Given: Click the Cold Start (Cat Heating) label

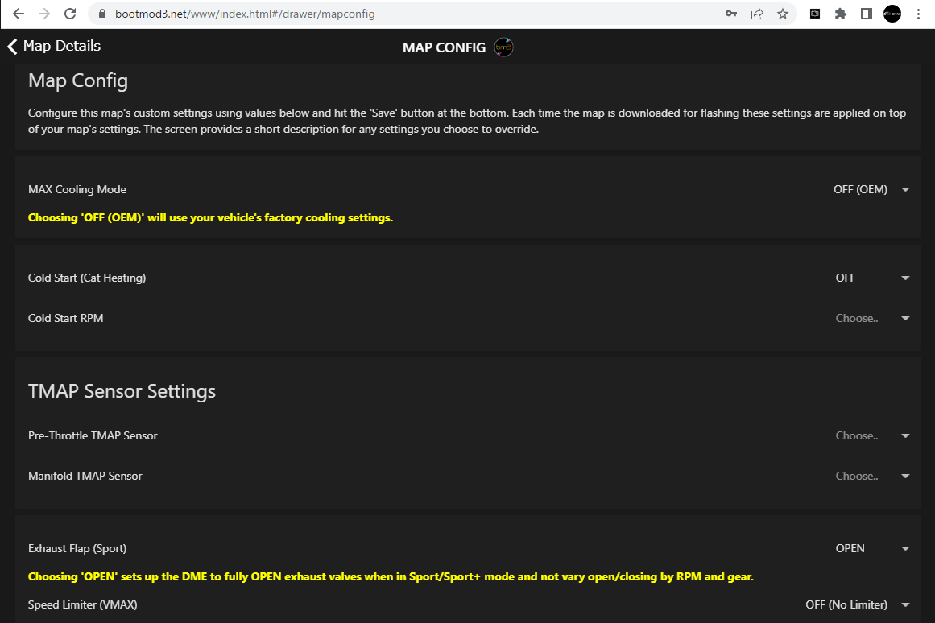Looking at the screenshot, I should [87, 278].
